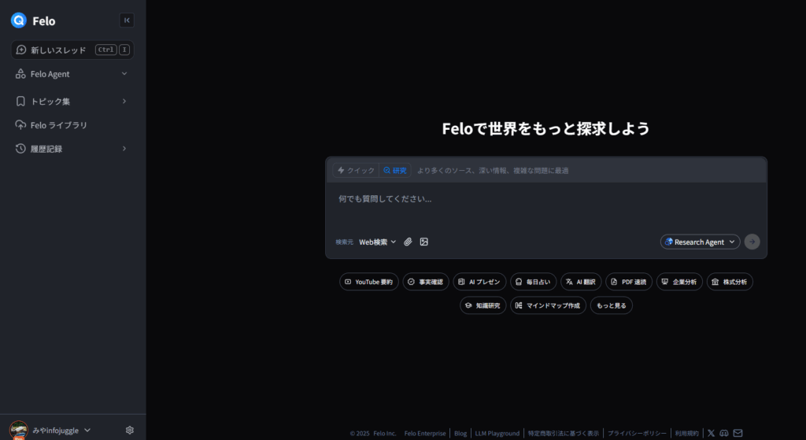Image resolution: width=806 pixels, height=440 pixels.
Task: Open the Discord icon link
Action: pyautogui.click(x=724, y=434)
